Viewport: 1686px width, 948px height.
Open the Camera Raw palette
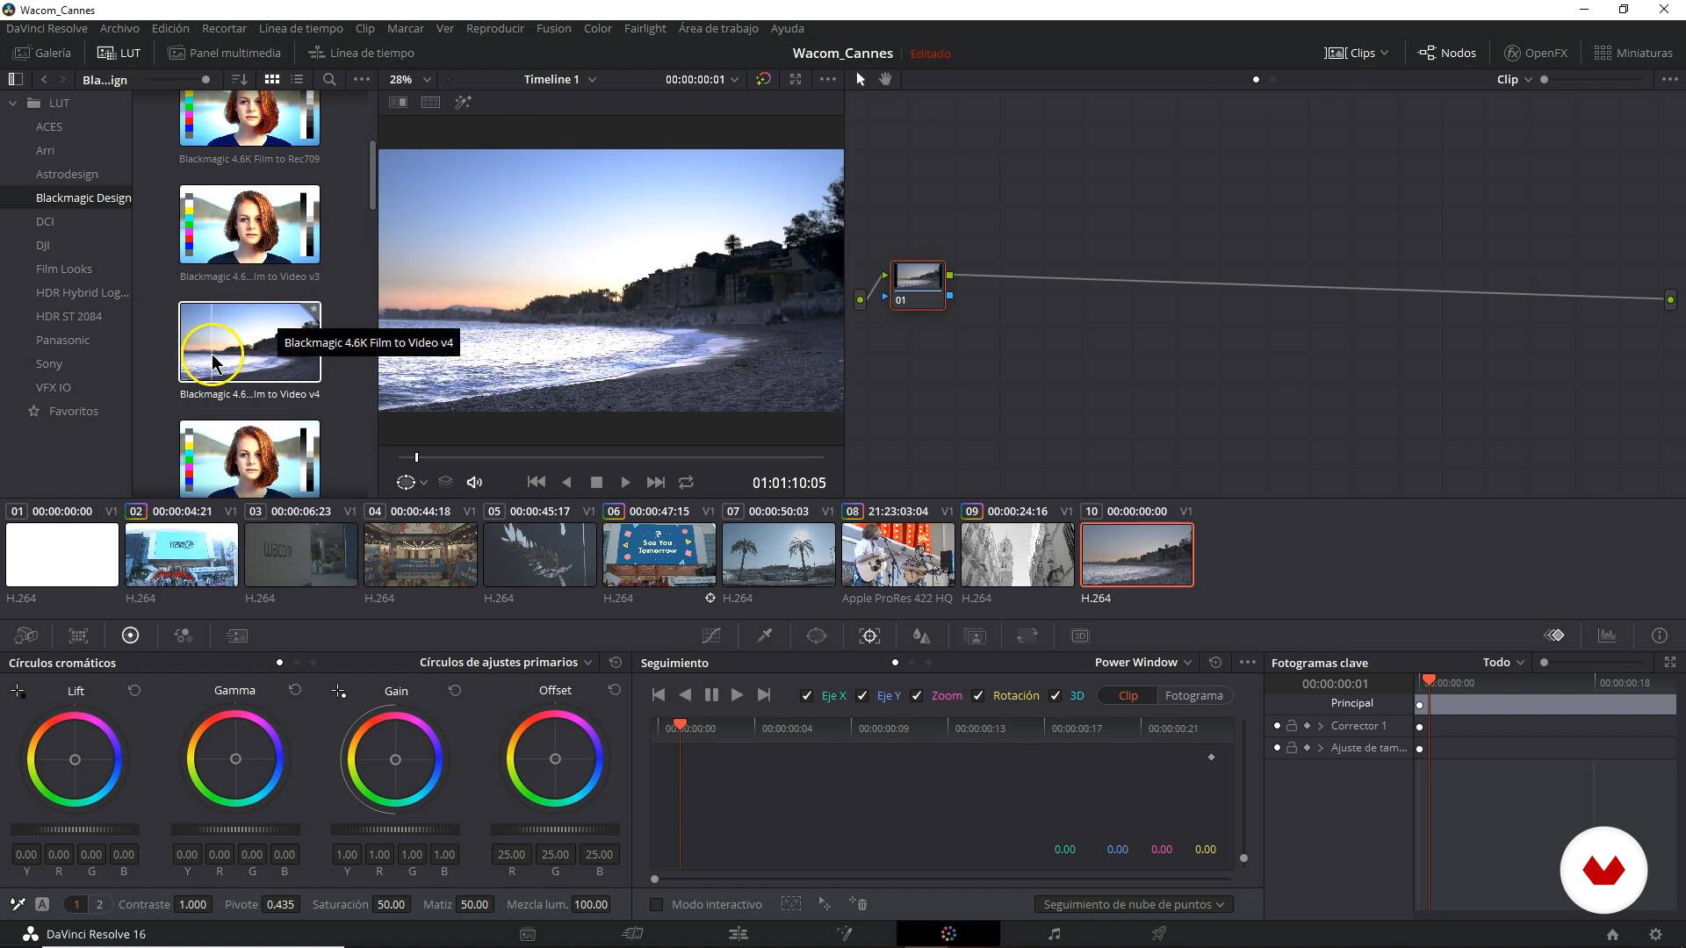point(26,636)
